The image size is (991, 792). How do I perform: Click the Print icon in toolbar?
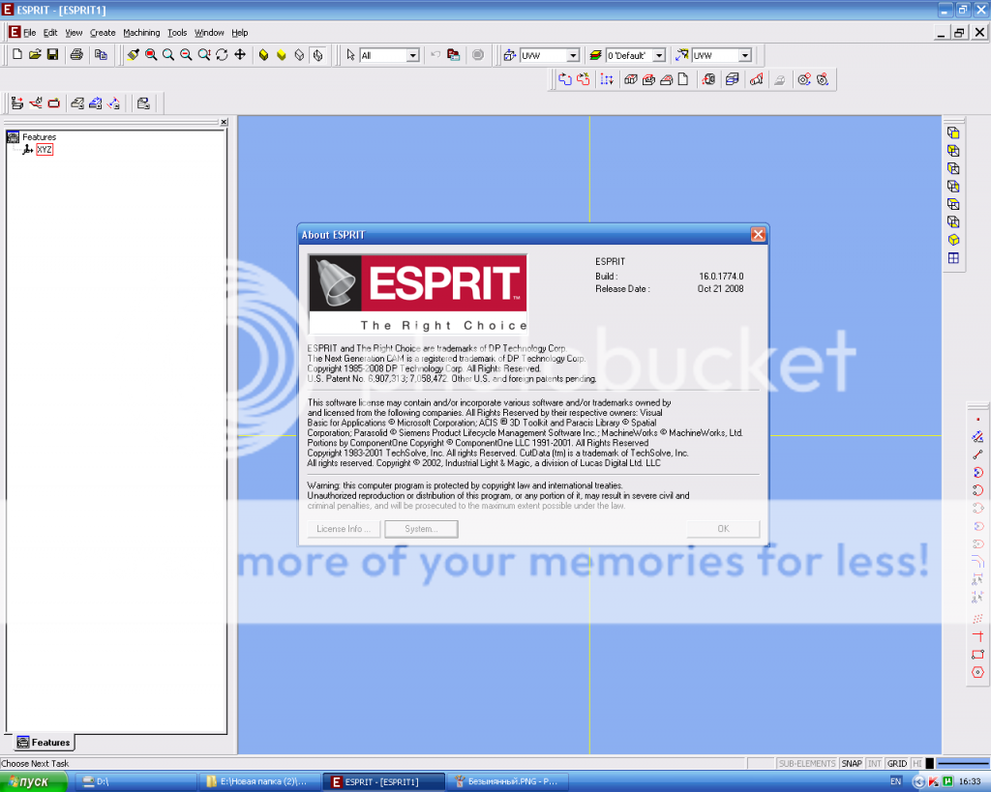tap(76, 55)
